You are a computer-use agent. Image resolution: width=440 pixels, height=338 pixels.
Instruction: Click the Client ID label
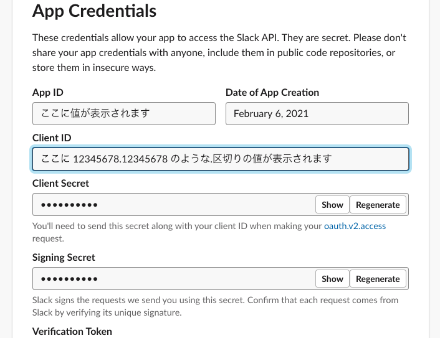tap(53, 137)
